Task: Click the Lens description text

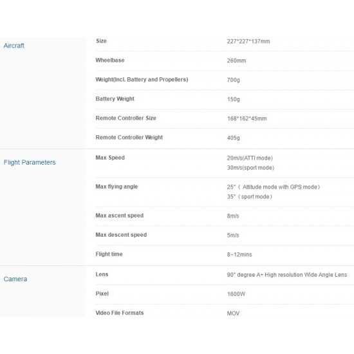Action: pos(287,275)
